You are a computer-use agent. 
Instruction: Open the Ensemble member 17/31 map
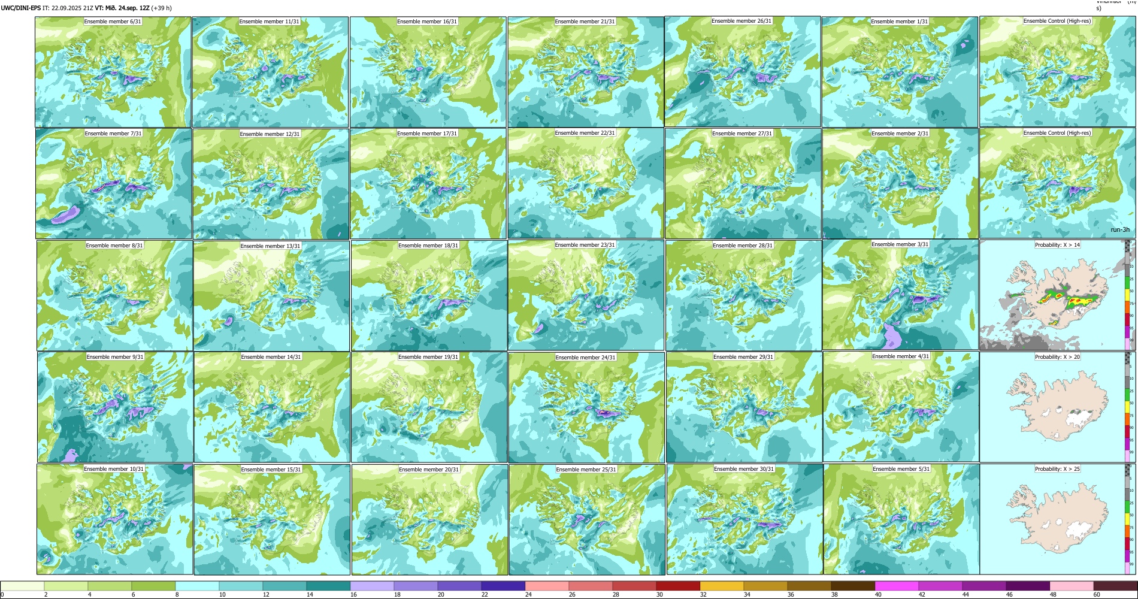pyautogui.click(x=428, y=184)
